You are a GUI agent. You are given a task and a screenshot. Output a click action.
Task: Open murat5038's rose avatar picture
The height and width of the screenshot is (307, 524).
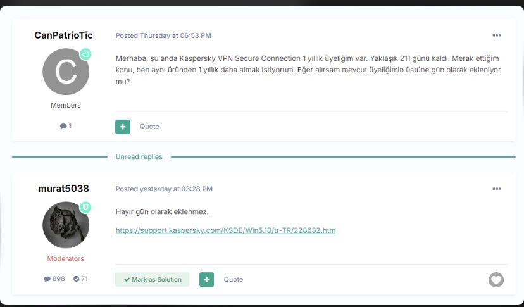coord(66,225)
